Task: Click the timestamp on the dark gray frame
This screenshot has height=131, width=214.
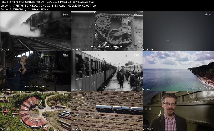Action: [148, 50]
